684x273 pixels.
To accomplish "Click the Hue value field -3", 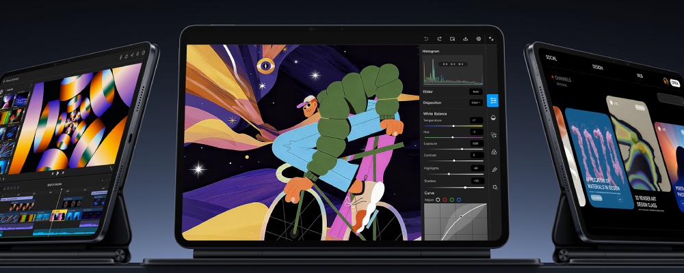I will 476,132.
